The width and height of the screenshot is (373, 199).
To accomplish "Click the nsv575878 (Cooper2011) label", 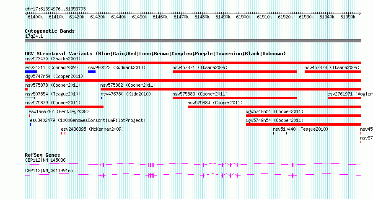I will click(x=53, y=85).
